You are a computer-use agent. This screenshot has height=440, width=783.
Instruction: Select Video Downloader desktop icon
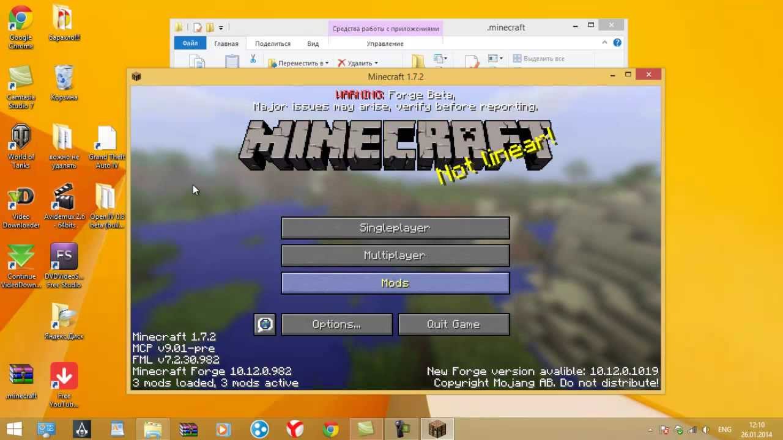[21, 208]
